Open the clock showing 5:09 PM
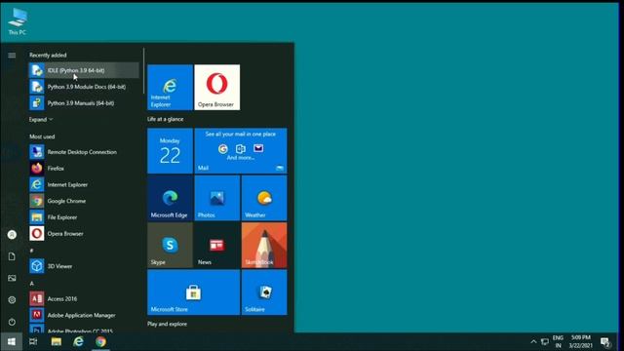The image size is (624, 351). (x=581, y=341)
